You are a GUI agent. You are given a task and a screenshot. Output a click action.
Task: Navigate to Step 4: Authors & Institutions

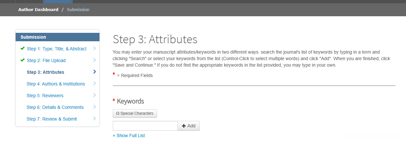coord(56,84)
